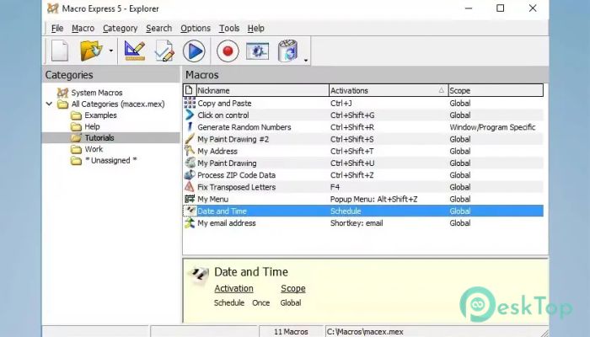The height and width of the screenshot is (337, 590).
Task: Click Popup Menu: Alt+Shift+Z activation cell
Action: pyautogui.click(x=373, y=199)
